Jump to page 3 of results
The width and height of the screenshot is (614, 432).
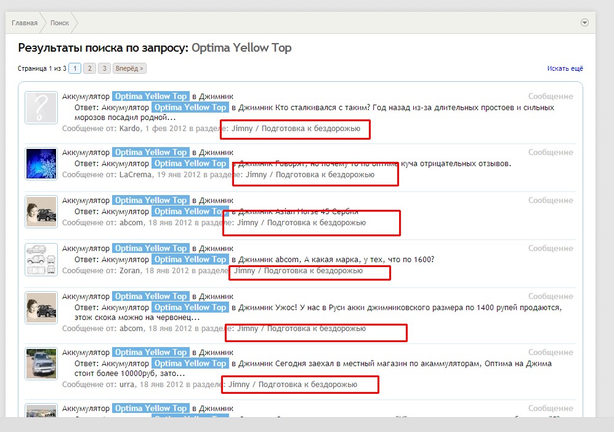[105, 68]
